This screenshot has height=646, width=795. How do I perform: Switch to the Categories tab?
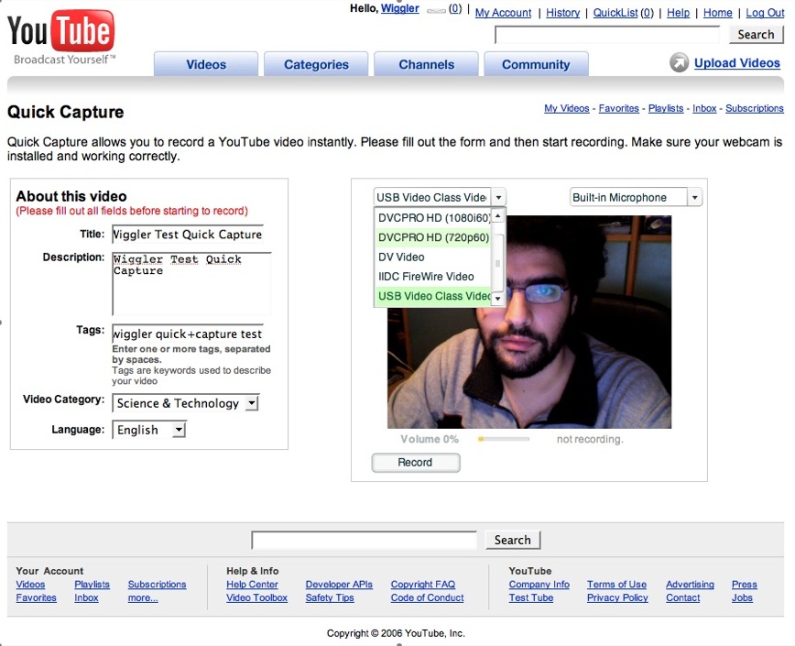pos(316,64)
